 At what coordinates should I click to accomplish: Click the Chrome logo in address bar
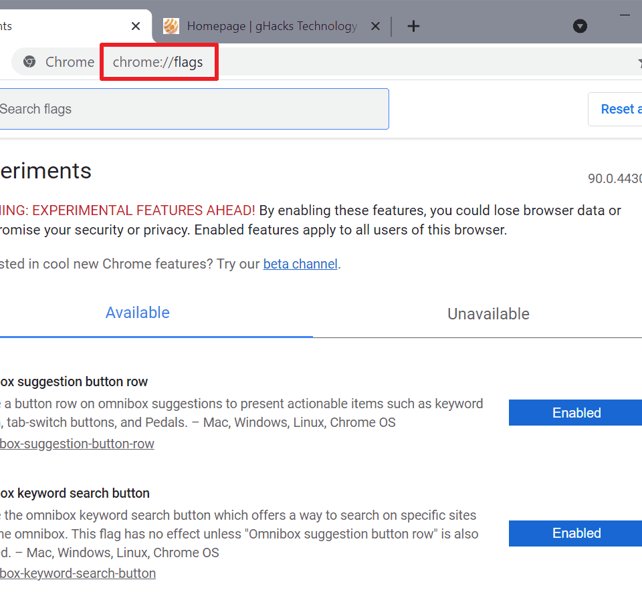click(29, 62)
